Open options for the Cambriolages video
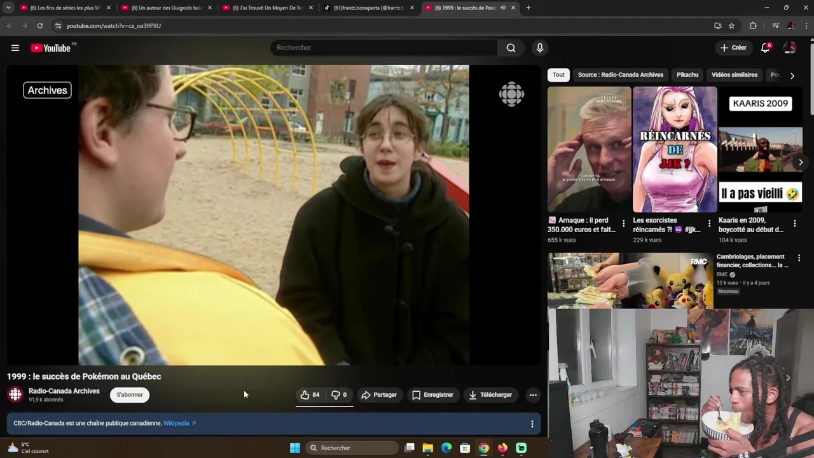 [799, 258]
